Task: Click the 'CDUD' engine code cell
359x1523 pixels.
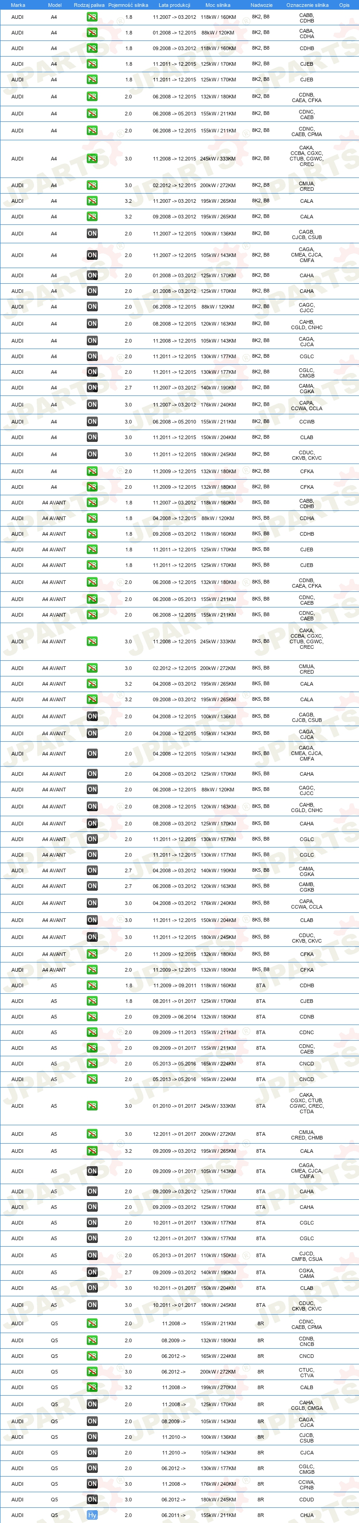Action: tap(307, 1500)
